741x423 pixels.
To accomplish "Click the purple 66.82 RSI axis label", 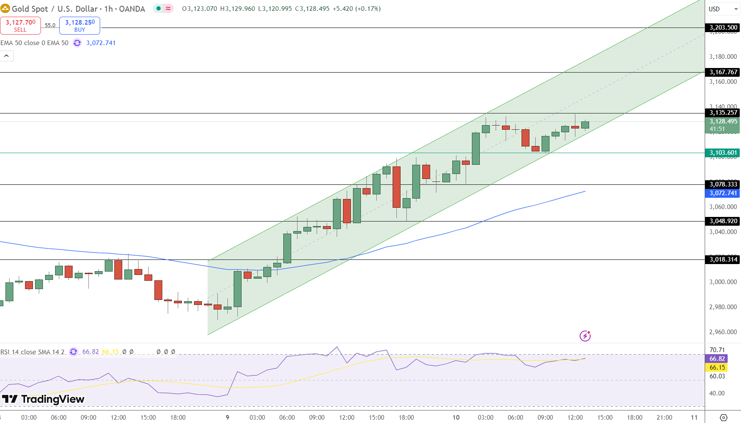I will pyautogui.click(x=717, y=359).
